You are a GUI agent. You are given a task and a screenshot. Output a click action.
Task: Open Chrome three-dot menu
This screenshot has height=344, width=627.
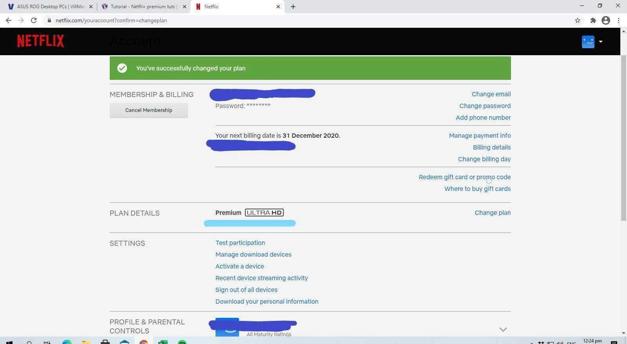click(x=619, y=20)
